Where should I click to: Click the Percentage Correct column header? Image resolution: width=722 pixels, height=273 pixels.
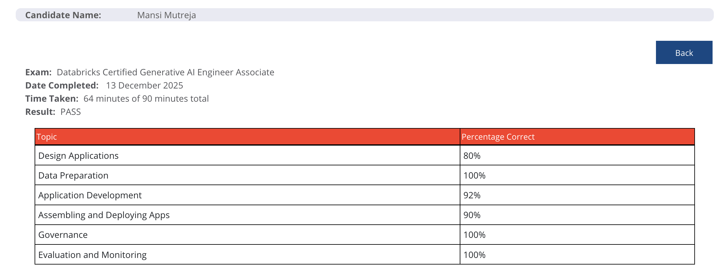pyautogui.click(x=498, y=137)
